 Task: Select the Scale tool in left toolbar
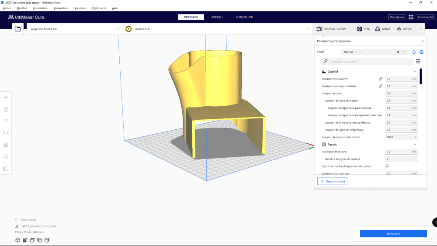tap(6, 109)
